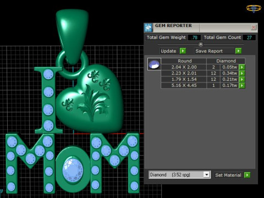The image size is (264, 198).
Task: Open the Diamond material dropdown
Action: click(207, 175)
